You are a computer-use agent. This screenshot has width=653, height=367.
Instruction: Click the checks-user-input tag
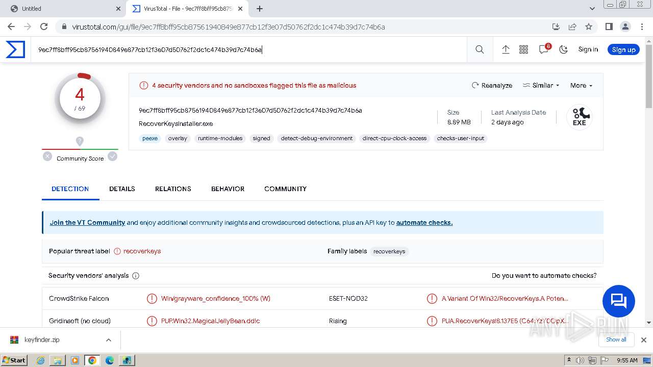pos(461,138)
